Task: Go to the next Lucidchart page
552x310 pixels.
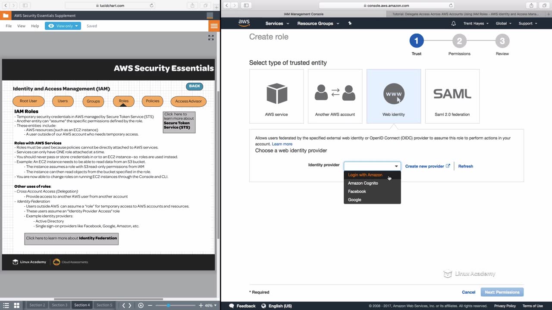Action: (x=130, y=305)
